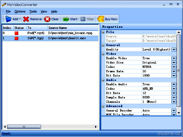Screen dimensions: 183x137
Task: Click the Clear list icon
Action: [x=47, y=19]
